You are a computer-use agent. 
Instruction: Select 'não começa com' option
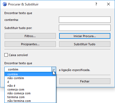coord(30,93)
